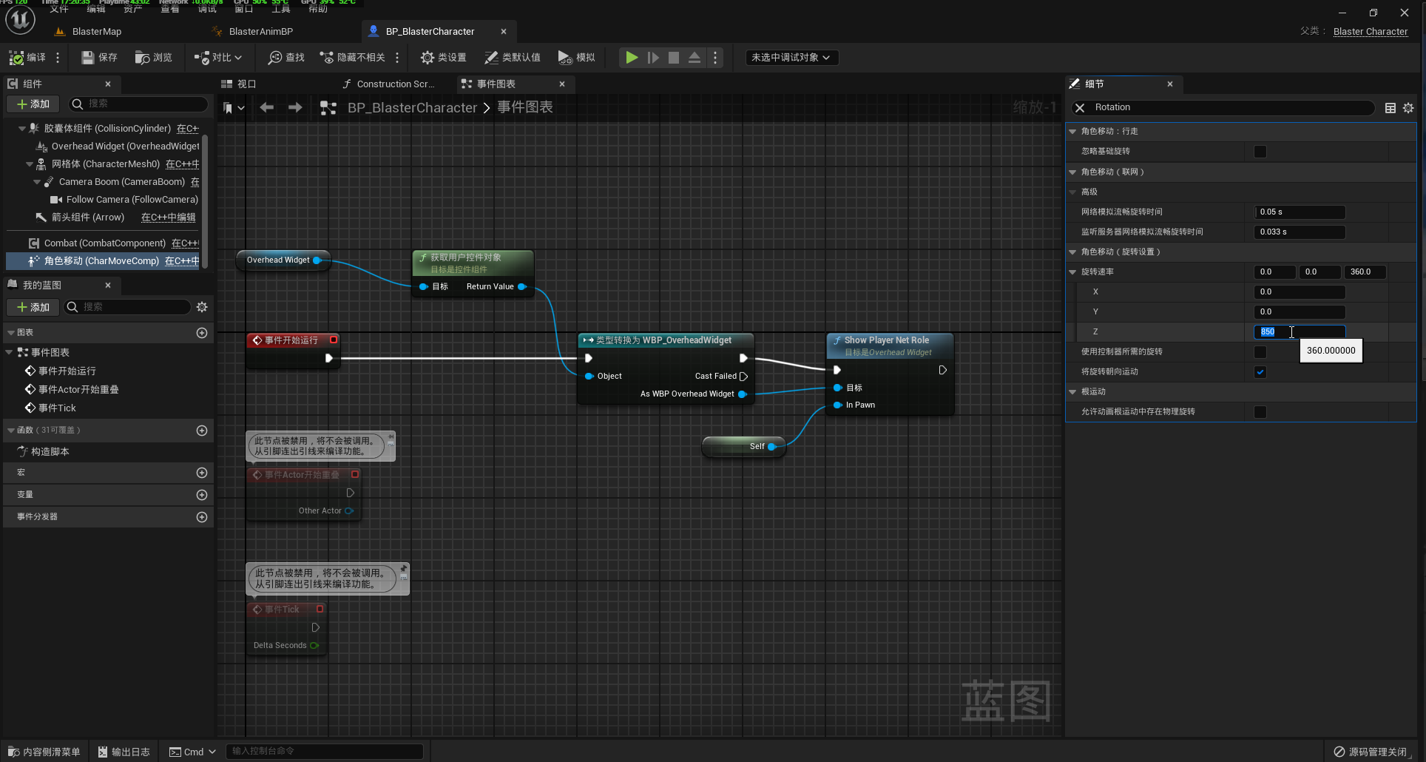Switch to BlasterMap tab
The height and width of the screenshot is (762, 1426).
click(x=96, y=32)
